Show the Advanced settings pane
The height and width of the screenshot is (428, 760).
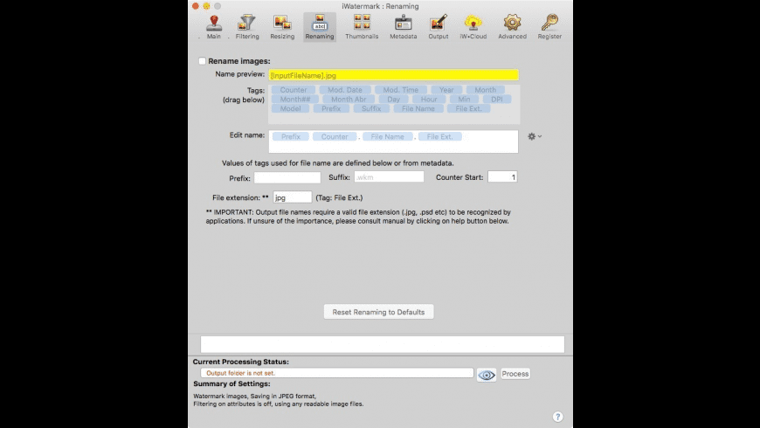tap(512, 27)
